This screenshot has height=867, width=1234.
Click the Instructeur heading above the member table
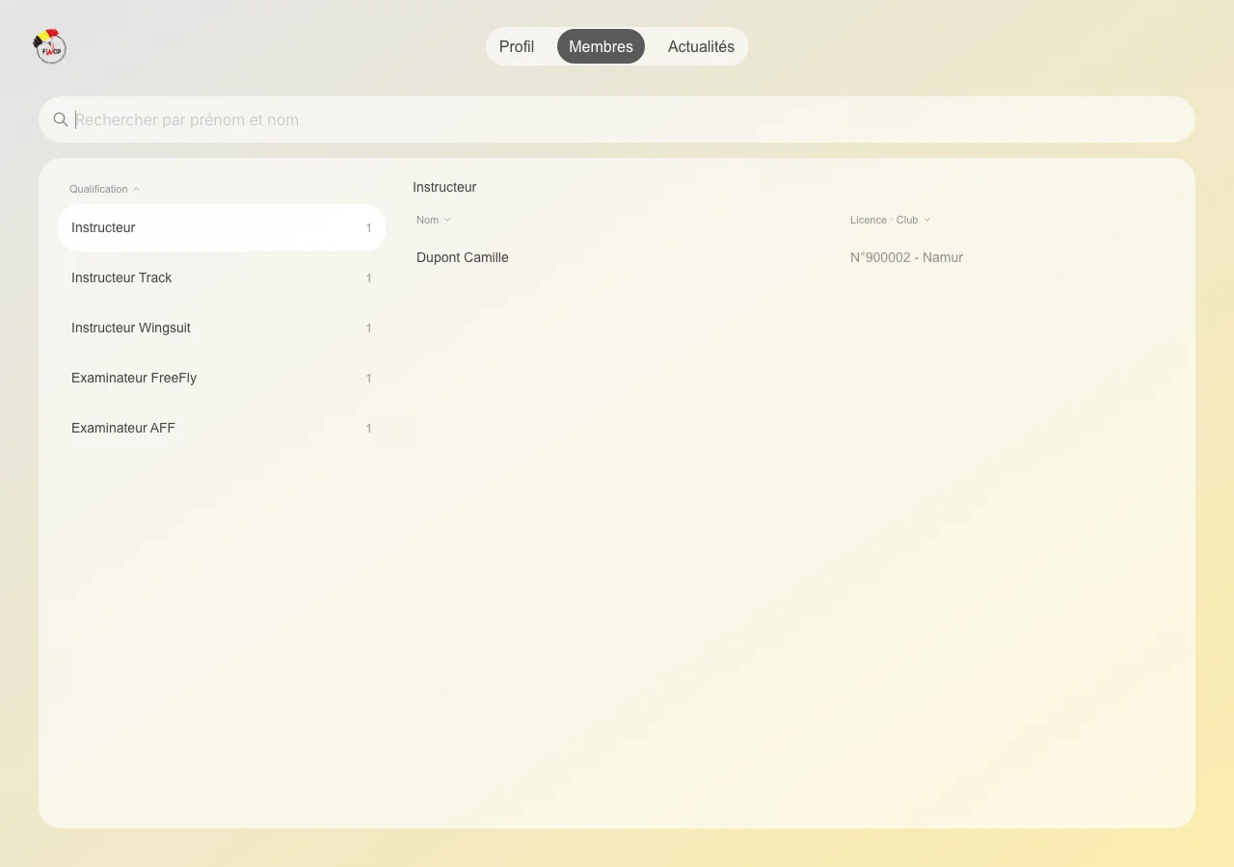click(444, 187)
